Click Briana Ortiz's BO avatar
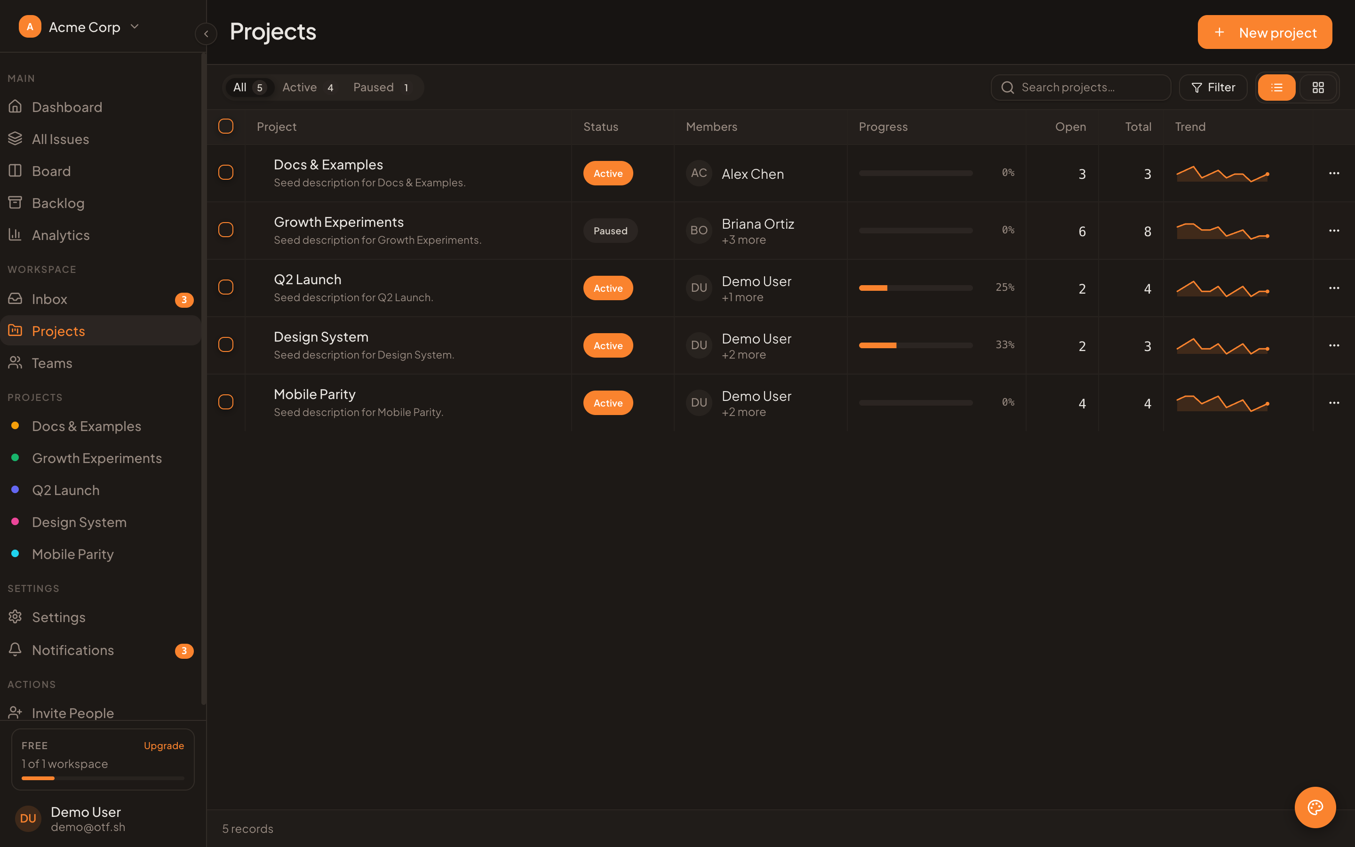The height and width of the screenshot is (847, 1355). [699, 230]
